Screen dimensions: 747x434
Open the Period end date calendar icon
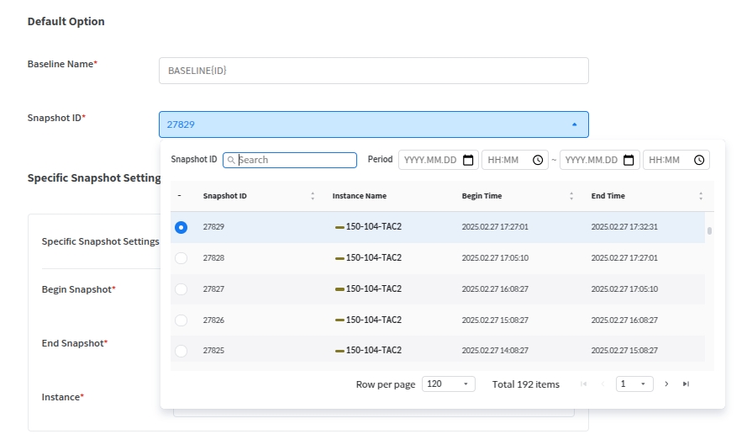(629, 160)
